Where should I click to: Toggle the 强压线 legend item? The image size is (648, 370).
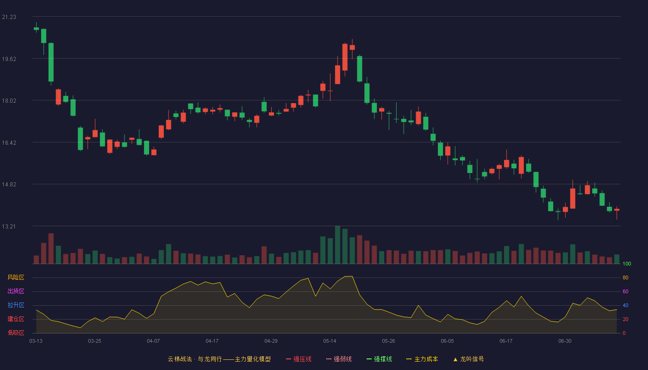(x=299, y=359)
